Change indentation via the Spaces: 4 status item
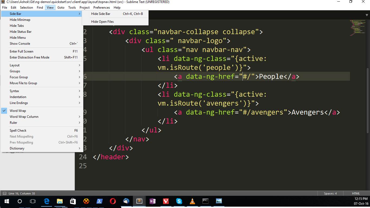This screenshot has width=370, height=208. point(330,193)
